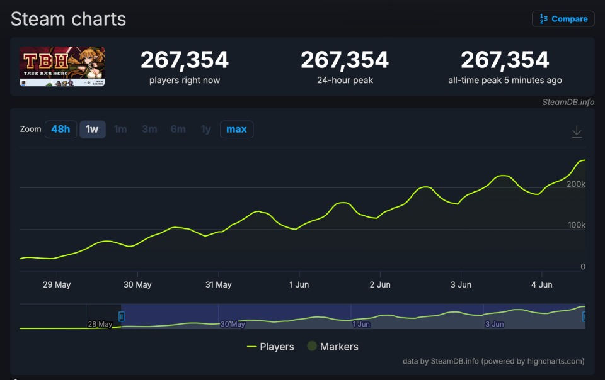Click the data by SteamDB.info credit text
This screenshot has height=380, width=605.
point(493,361)
